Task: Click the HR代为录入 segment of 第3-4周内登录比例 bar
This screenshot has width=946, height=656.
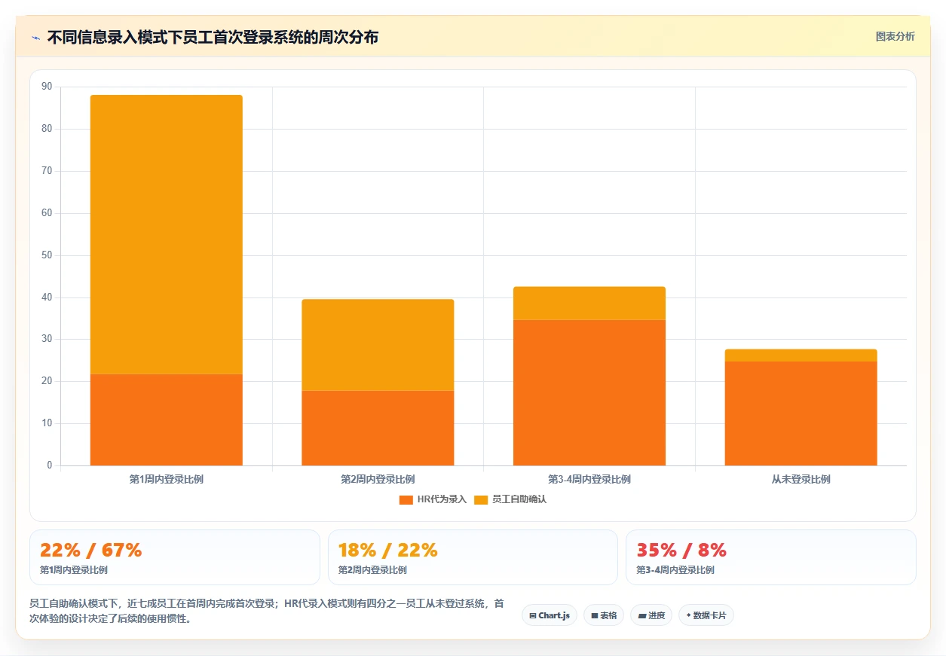Action: [x=589, y=392]
